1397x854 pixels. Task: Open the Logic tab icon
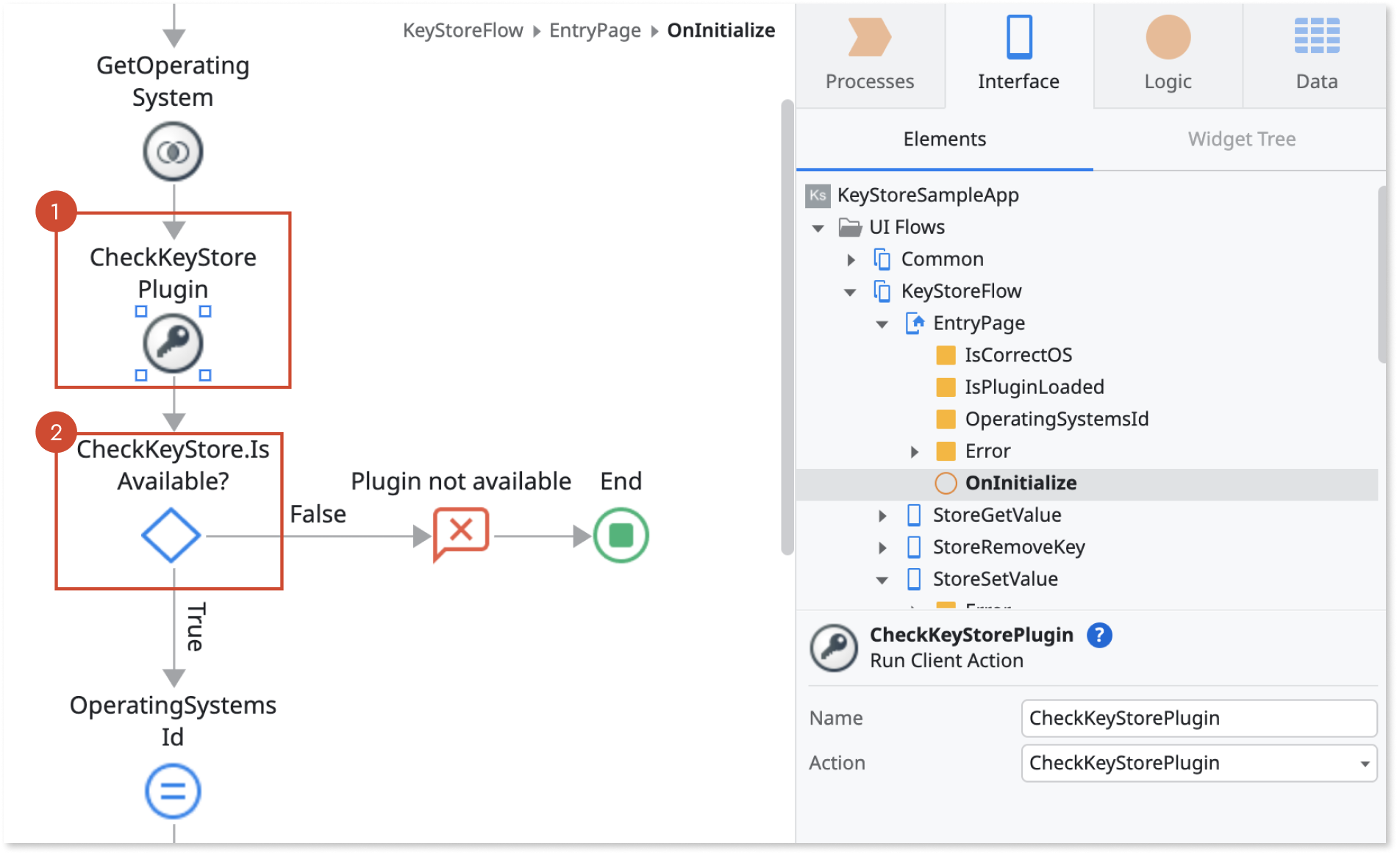1167,37
